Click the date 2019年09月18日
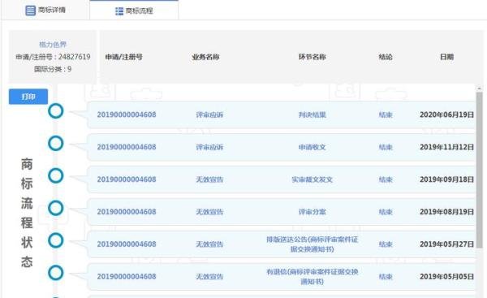The width and height of the screenshot is (487, 298). [x=446, y=179]
